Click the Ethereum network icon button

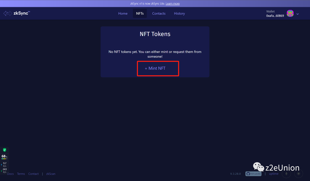tap(286, 174)
